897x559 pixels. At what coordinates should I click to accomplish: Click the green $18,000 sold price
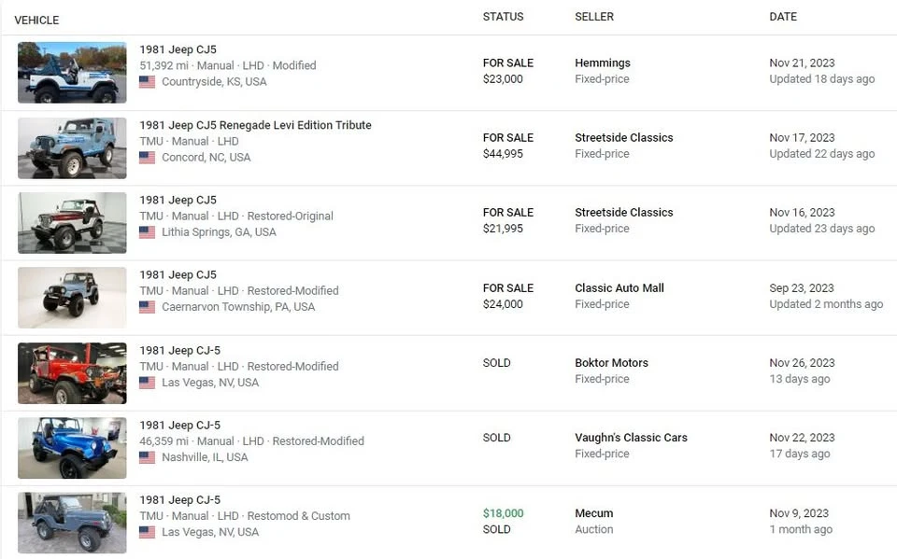(x=503, y=513)
